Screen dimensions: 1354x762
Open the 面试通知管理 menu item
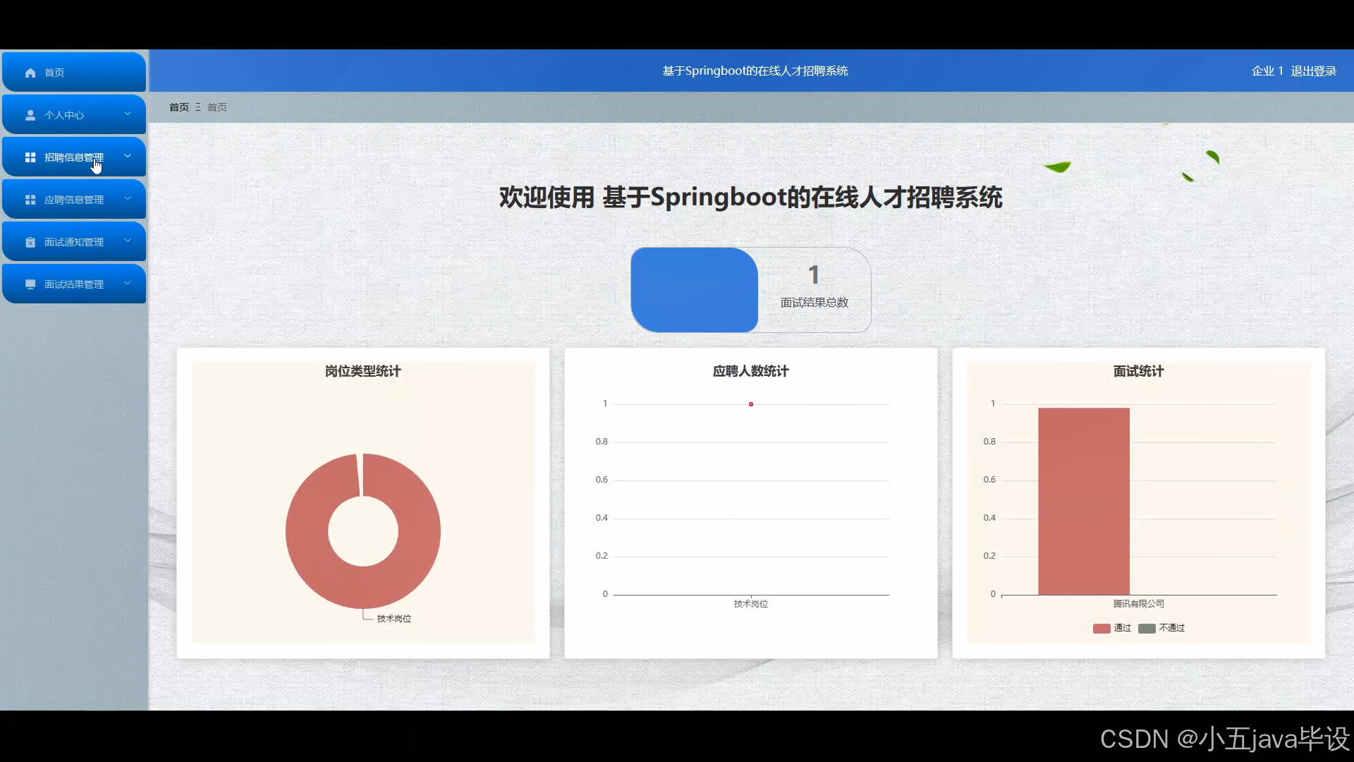point(74,242)
